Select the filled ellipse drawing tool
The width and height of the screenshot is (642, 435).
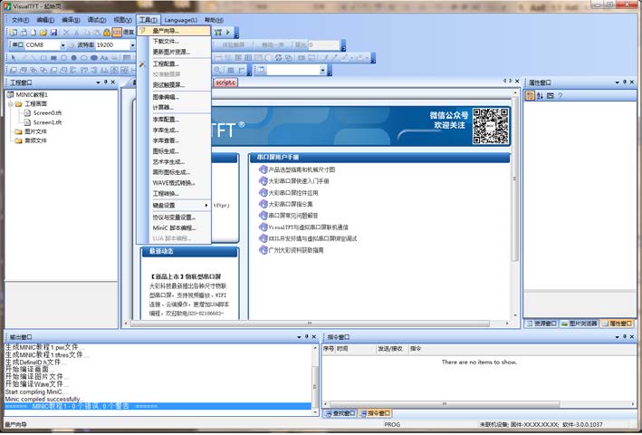94,58
